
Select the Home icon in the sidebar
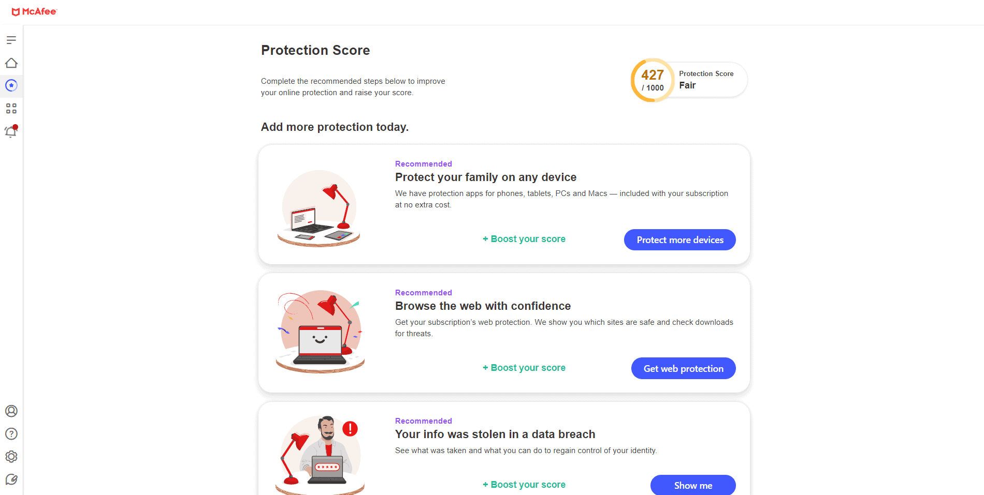(11, 63)
